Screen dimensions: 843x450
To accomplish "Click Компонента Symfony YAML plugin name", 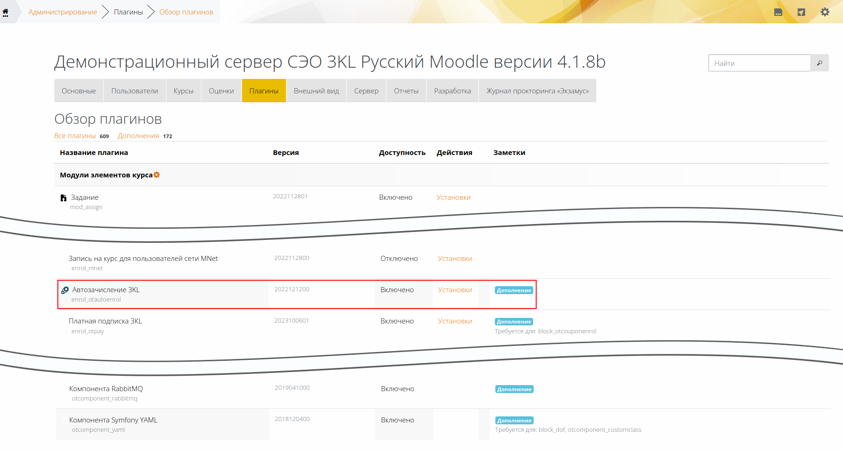I will [114, 420].
